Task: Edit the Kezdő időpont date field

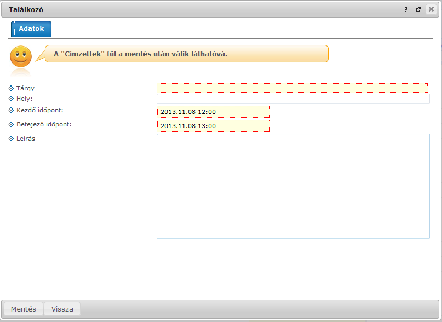Action: click(x=214, y=112)
